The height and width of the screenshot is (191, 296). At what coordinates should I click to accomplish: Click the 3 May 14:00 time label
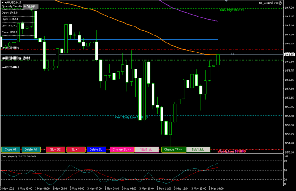point(216,188)
